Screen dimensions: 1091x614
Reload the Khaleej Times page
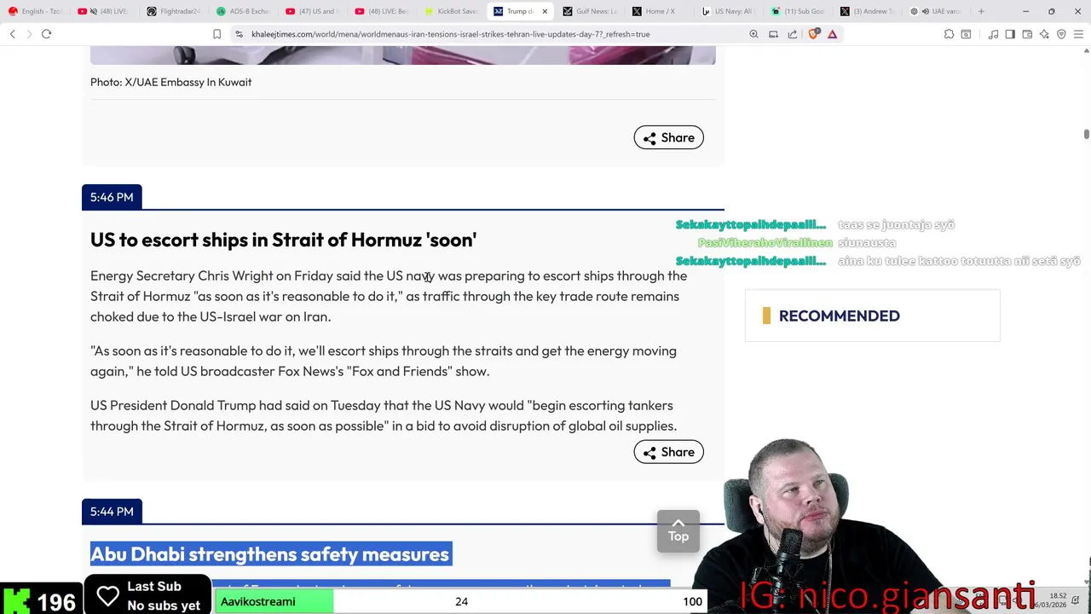tap(46, 34)
